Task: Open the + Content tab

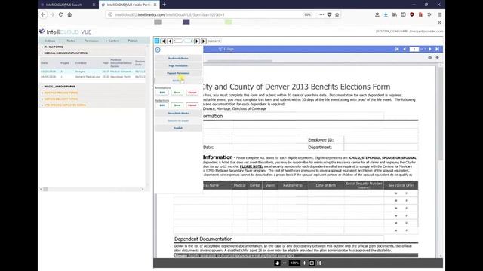Action: (x=112, y=41)
